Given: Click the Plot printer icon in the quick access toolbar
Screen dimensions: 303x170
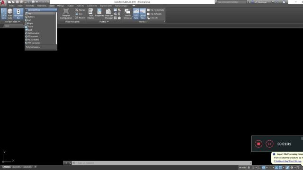Looking at the screenshot, I should pos(33,2).
